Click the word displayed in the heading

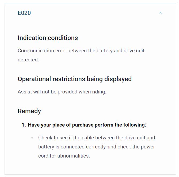click(118, 79)
